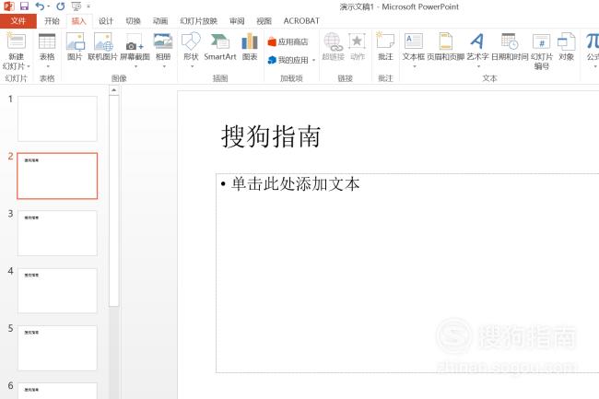Customize the quick access toolbar dropdown
Image resolution: width=599 pixels, height=399 pixels.
(x=88, y=6)
